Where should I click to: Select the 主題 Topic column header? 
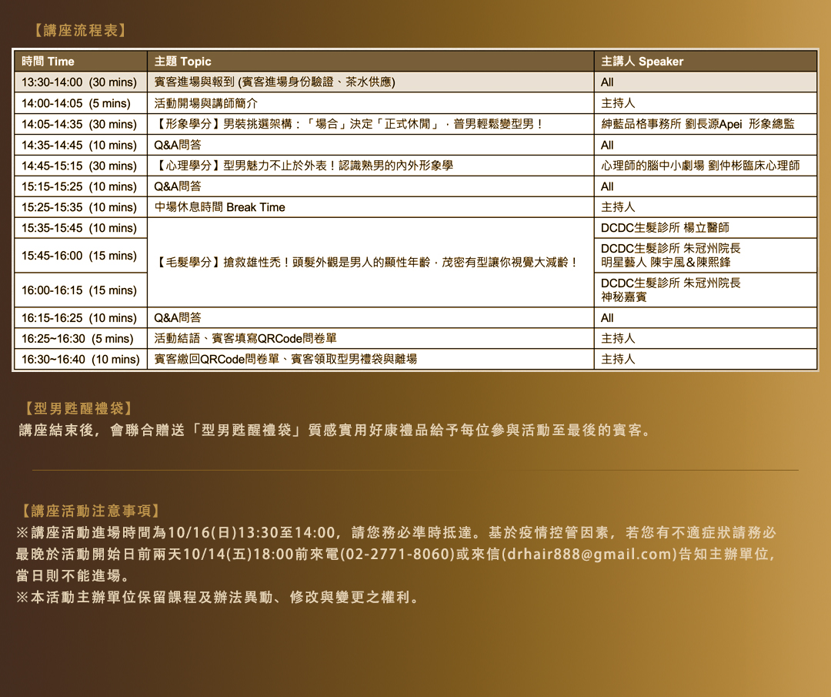coord(182,62)
